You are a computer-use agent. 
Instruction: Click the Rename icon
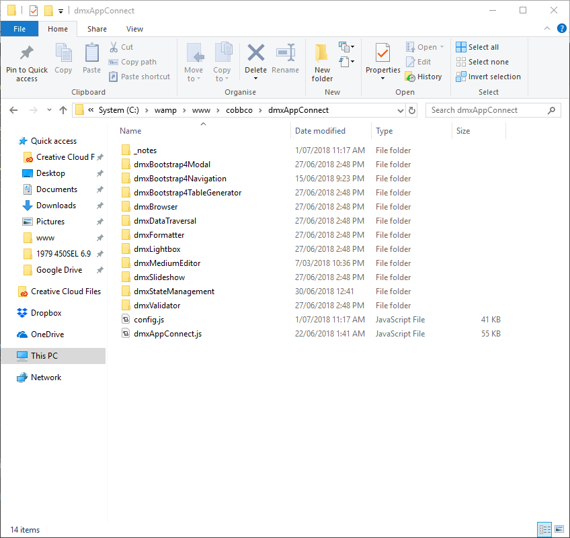286,53
